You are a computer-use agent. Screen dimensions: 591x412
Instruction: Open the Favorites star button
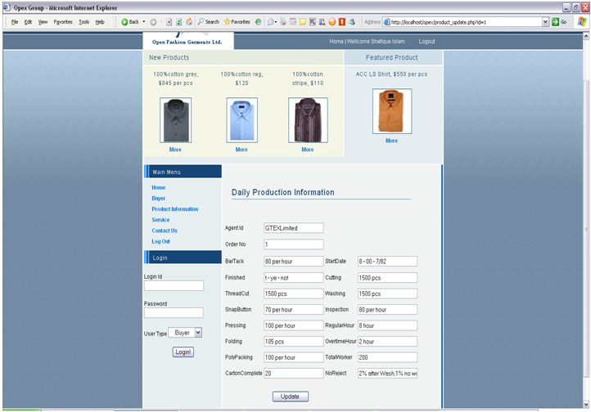237,22
